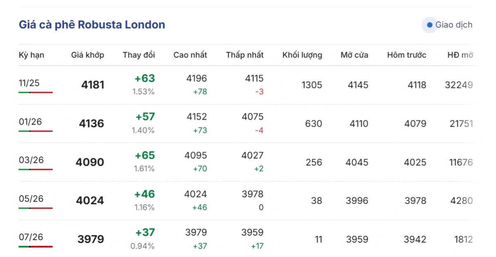Open the 03/26 contract term
Image resolution: width=496 pixels, height=257 pixels.
[31, 160]
